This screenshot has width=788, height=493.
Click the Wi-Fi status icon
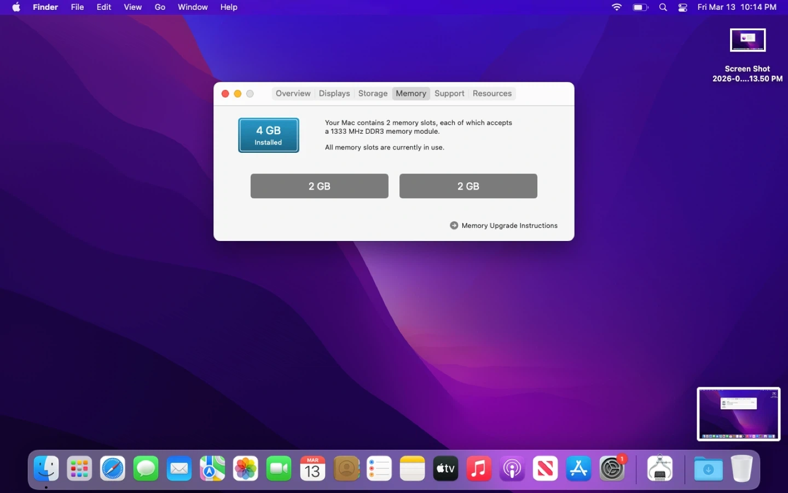pyautogui.click(x=617, y=7)
